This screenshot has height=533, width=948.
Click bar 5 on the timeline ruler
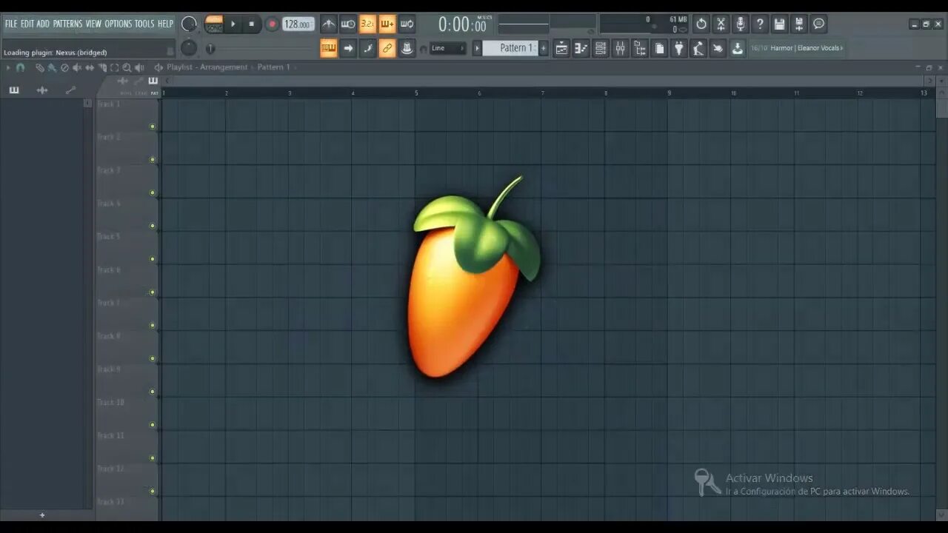(416, 93)
